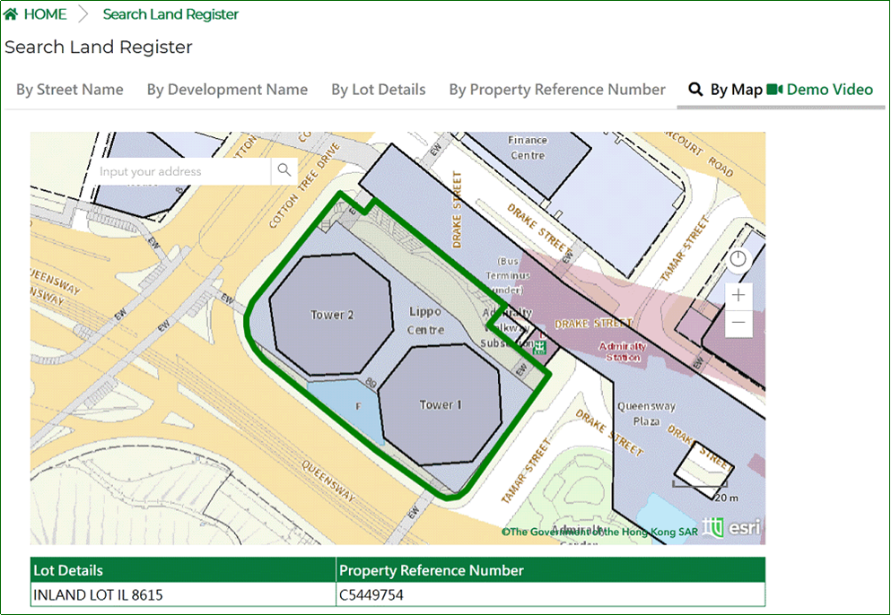Open the Search Land Register breadcrumb link
This screenshot has width=891, height=615.
pyautogui.click(x=170, y=14)
